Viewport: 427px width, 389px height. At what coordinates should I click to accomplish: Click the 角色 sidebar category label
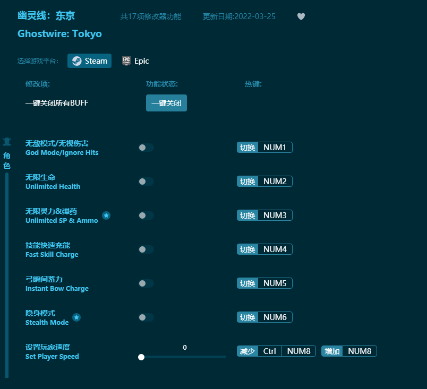tap(7, 160)
